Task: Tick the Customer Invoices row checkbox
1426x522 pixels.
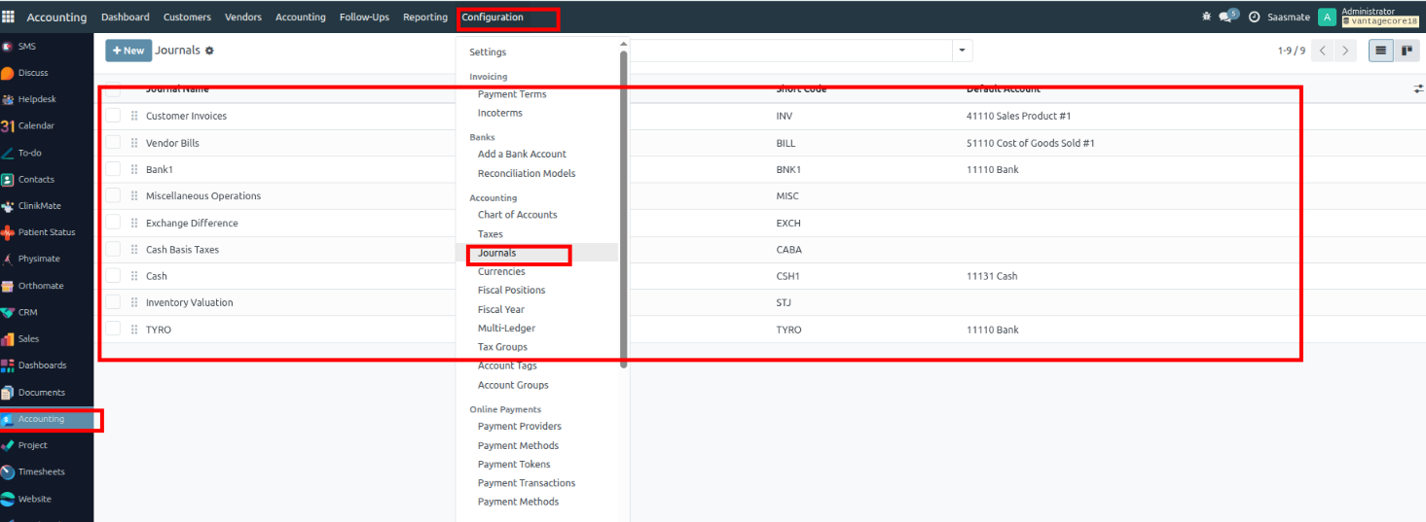Action: pyautogui.click(x=113, y=116)
